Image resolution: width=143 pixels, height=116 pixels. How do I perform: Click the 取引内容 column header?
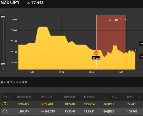pyautogui.click(x=46, y=97)
